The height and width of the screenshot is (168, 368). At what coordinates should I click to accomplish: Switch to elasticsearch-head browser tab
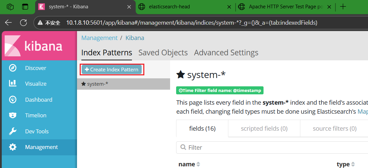coord(186,7)
